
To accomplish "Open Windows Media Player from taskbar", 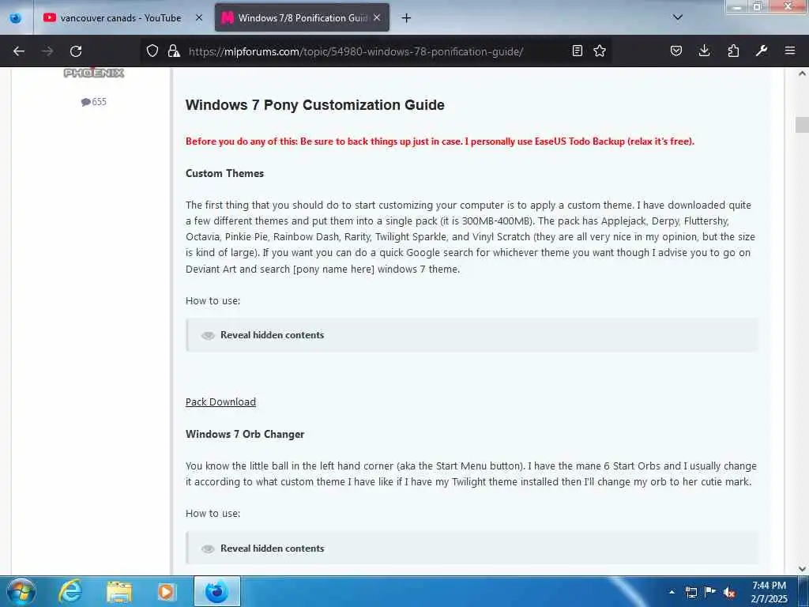I will click(x=166, y=591).
